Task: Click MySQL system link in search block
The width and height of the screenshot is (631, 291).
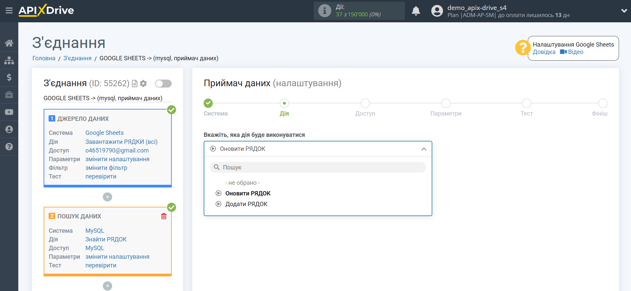Action: click(95, 231)
